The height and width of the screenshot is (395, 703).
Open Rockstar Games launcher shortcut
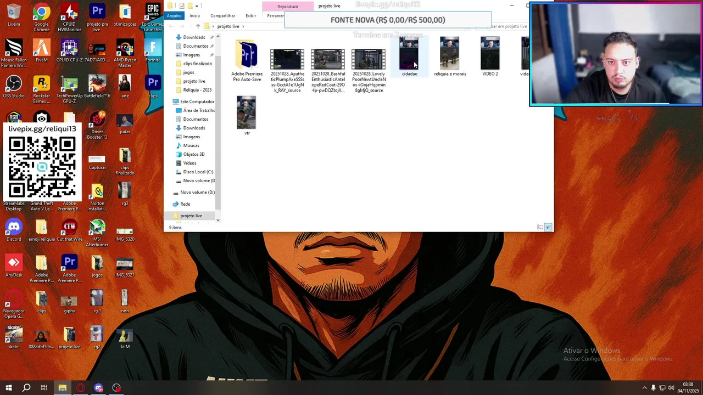tap(41, 89)
